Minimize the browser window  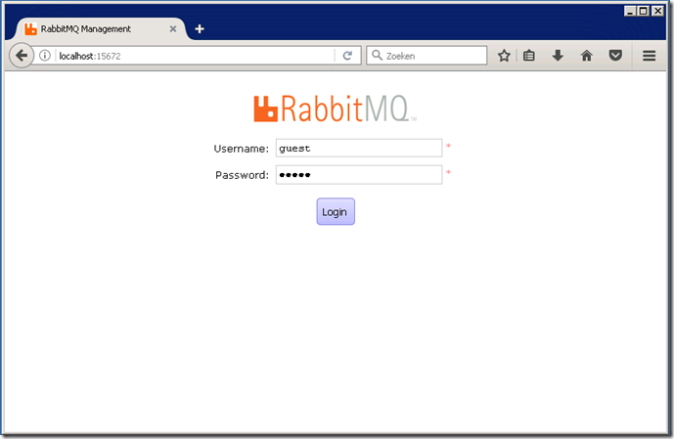coord(630,11)
